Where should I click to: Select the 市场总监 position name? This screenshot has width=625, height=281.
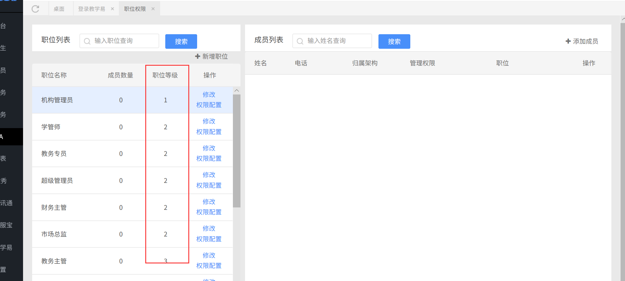(54, 234)
